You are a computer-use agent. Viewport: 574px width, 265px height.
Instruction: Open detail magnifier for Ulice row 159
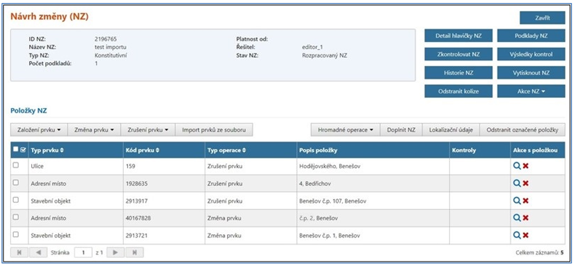(x=516, y=166)
